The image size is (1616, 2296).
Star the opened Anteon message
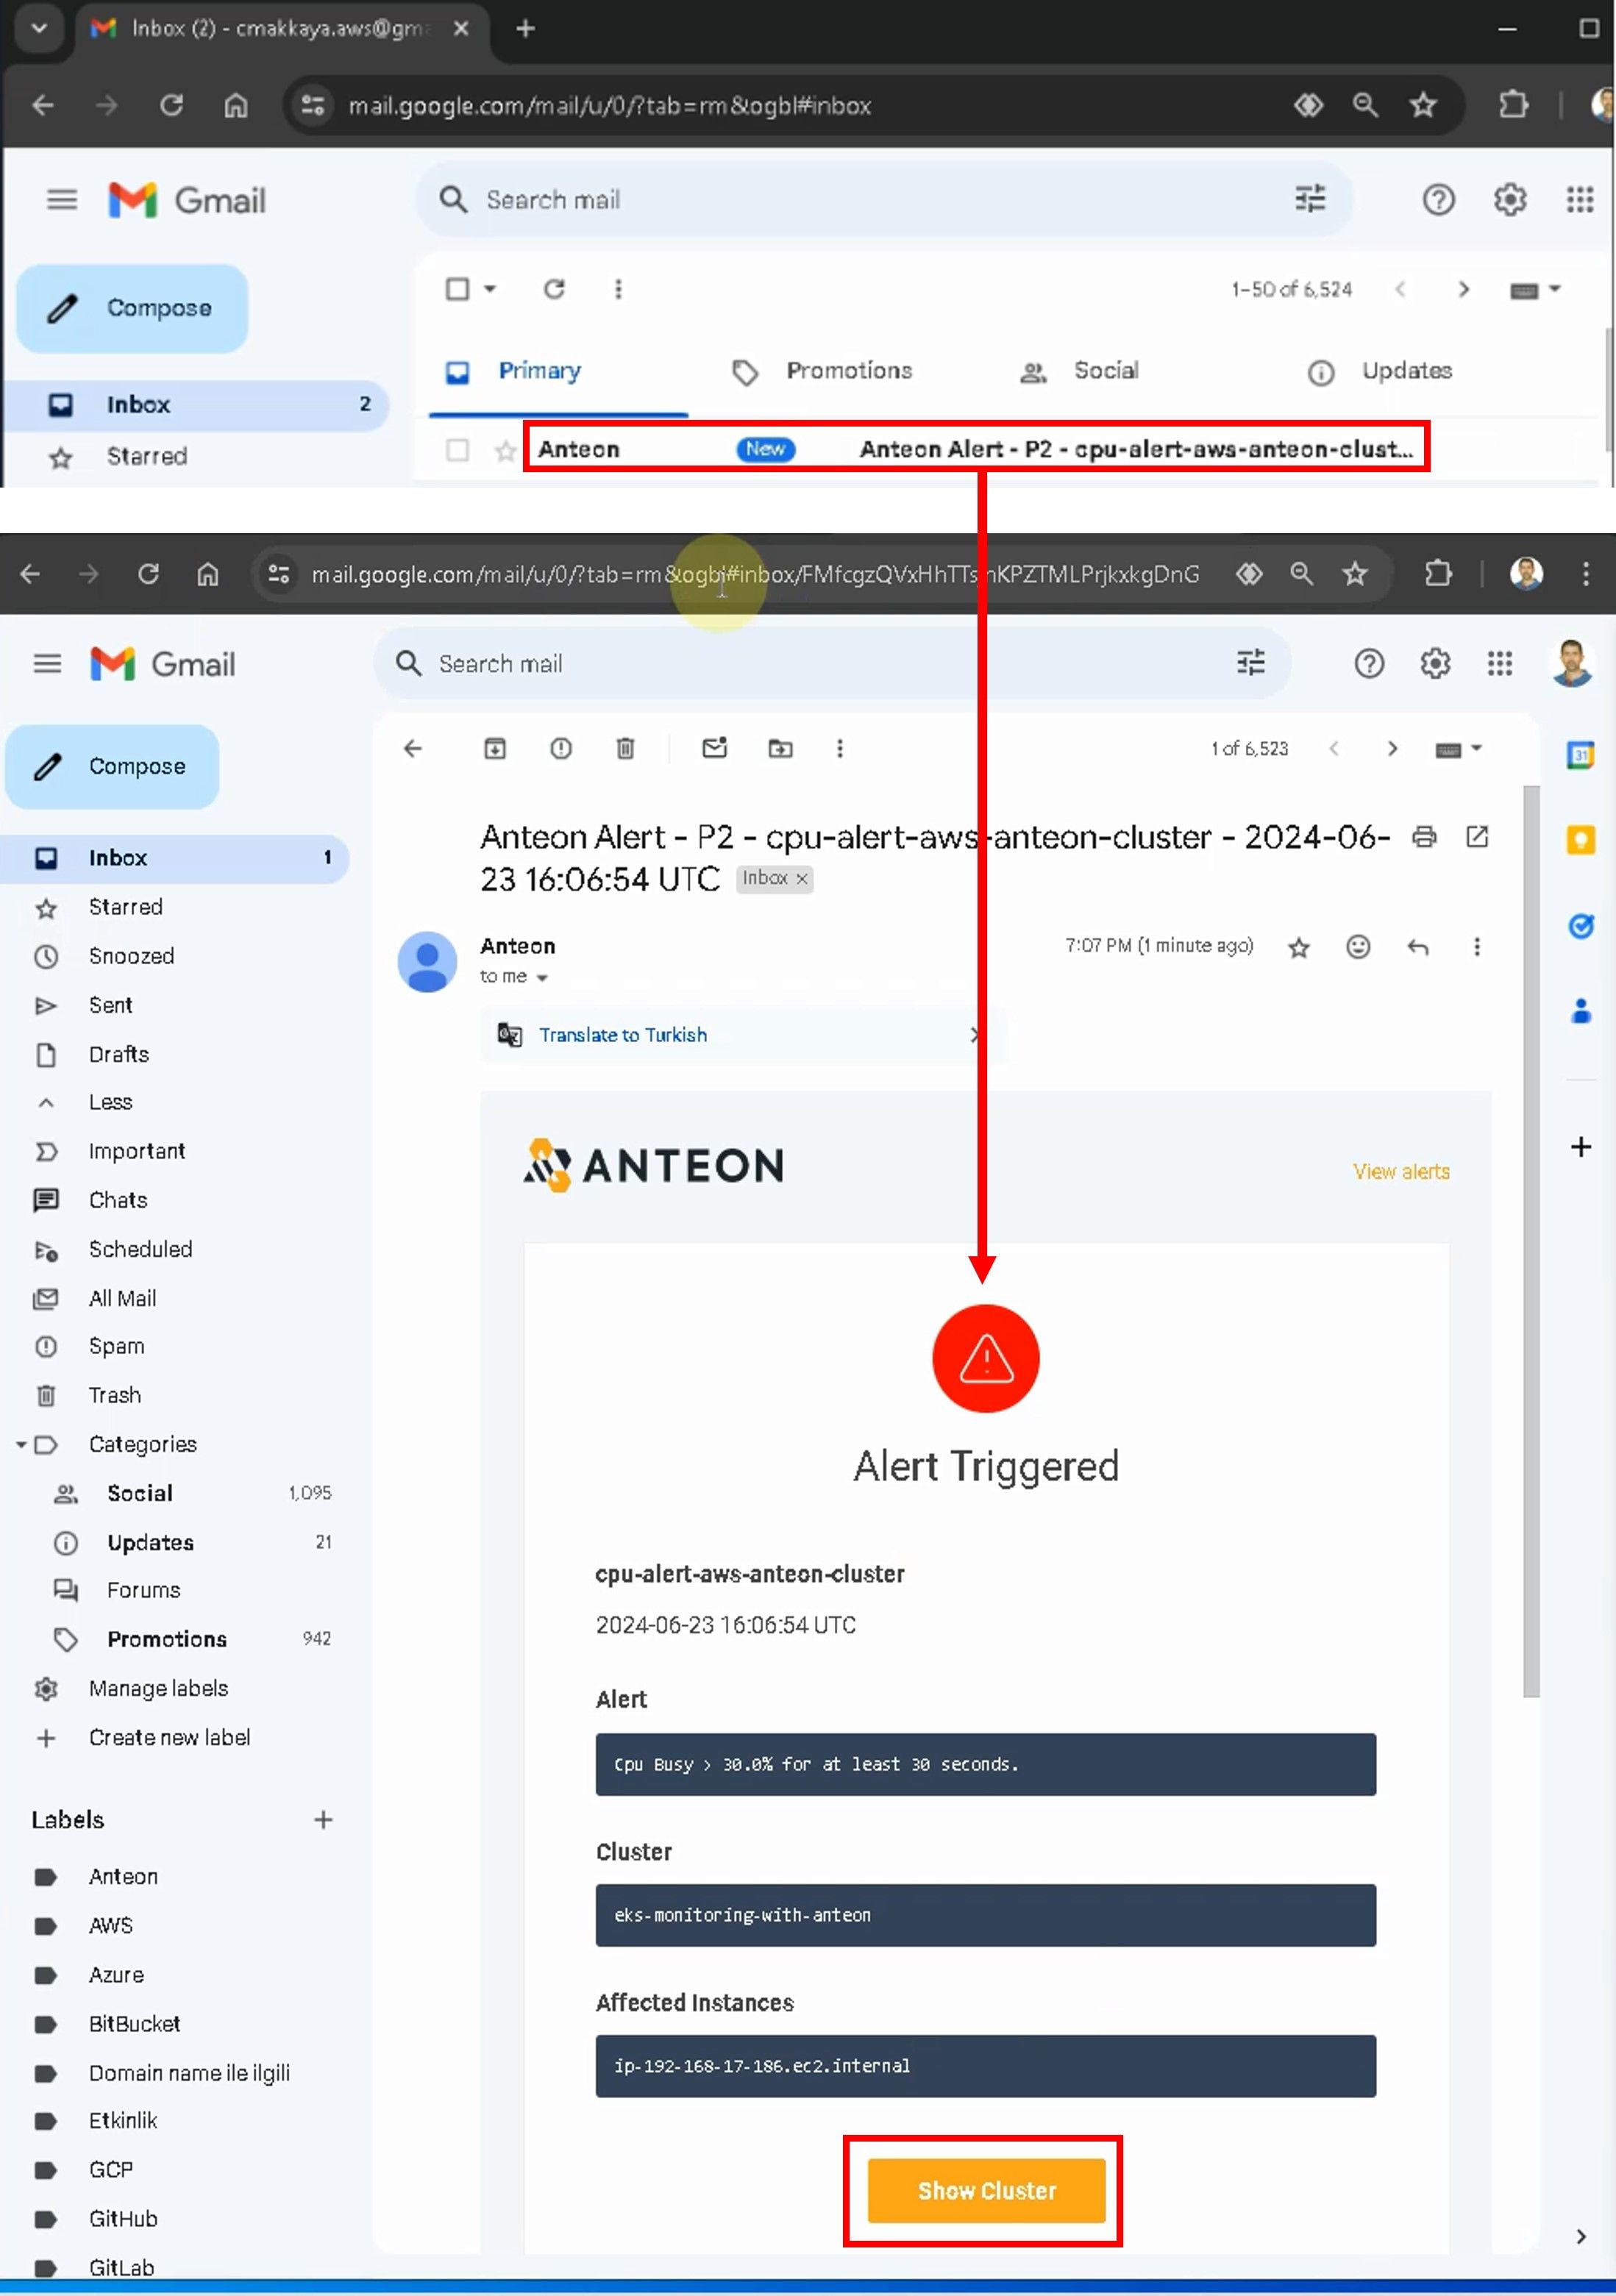1298,947
